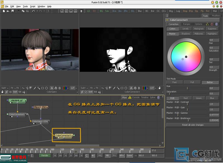
Task: Toggle the lock in the ColorCorrector3 viewer
Action: click(159, 88)
